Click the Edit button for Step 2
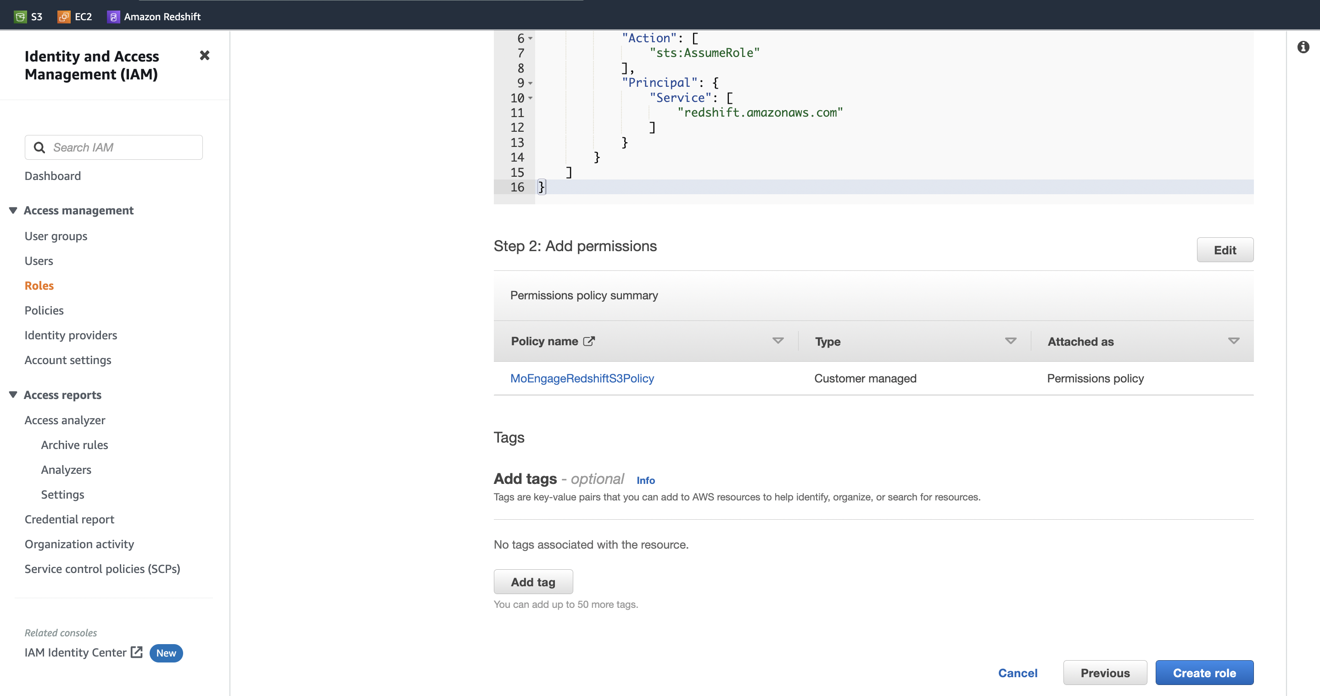This screenshot has height=696, width=1320. [1225, 250]
